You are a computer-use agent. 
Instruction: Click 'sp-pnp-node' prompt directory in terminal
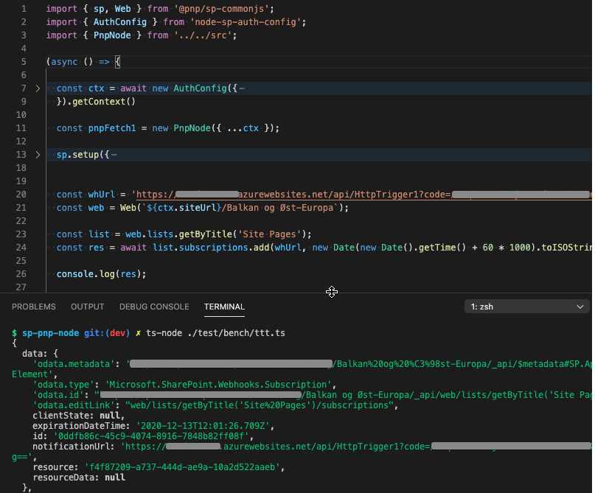[x=50, y=333]
